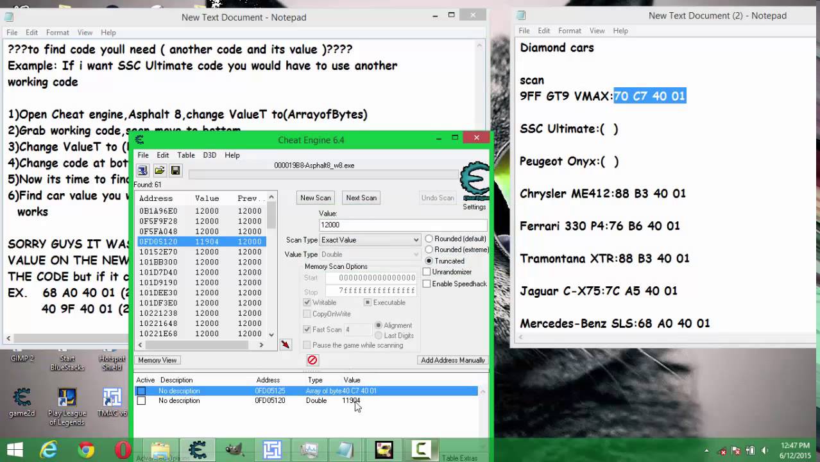Open View menu in left Notepad window

(85, 33)
